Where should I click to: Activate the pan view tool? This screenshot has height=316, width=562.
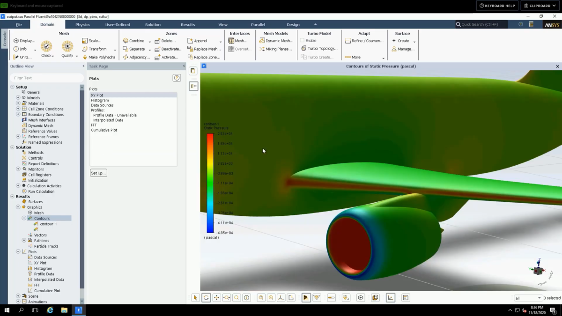click(216, 298)
